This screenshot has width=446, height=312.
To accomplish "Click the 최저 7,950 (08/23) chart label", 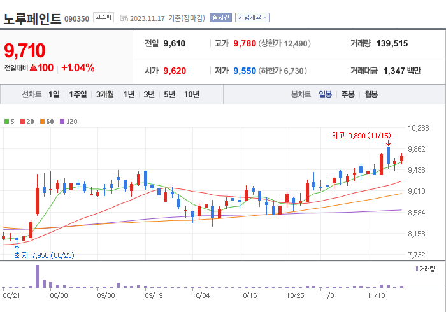I will pyautogui.click(x=45, y=255).
